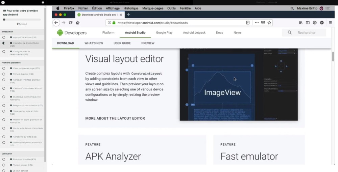Click the Firefox forward arrow
The height and width of the screenshot is (172, 338).
64,23
